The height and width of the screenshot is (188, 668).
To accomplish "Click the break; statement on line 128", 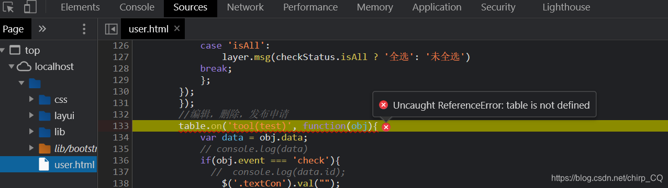I will click(216, 68).
